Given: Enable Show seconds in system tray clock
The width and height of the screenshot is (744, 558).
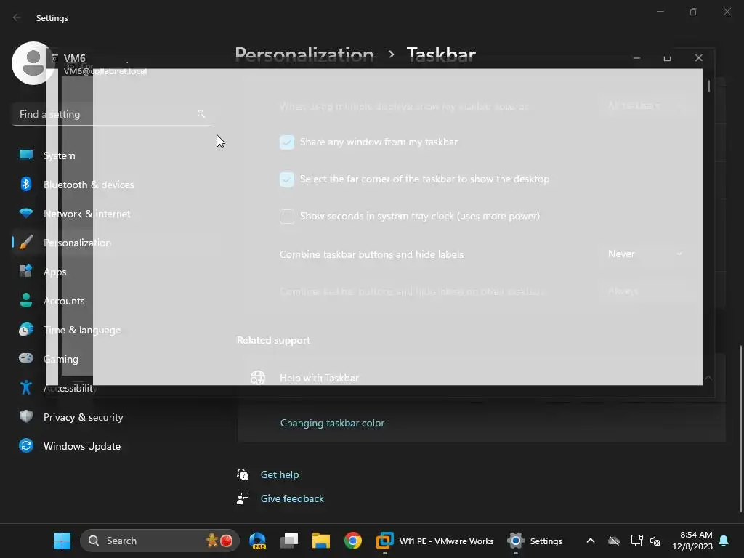Looking at the screenshot, I should [286, 216].
